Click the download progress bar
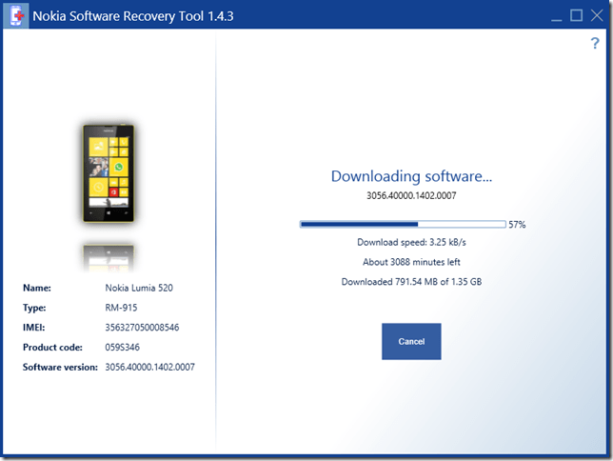The image size is (613, 461). click(x=403, y=225)
